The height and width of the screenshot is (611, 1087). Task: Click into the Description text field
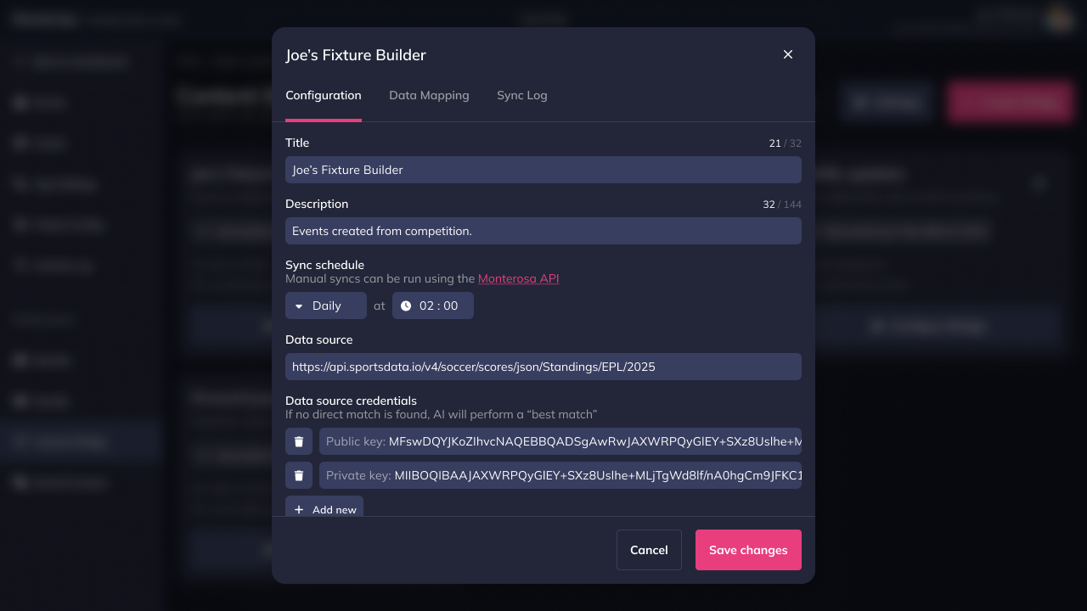click(x=543, y=231)
